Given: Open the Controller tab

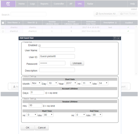Looking at the screenshot, I should (59, 4).
